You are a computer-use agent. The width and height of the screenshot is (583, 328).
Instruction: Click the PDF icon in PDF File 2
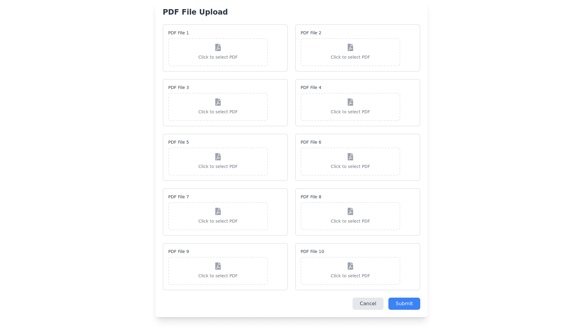[x=350, y=47]
